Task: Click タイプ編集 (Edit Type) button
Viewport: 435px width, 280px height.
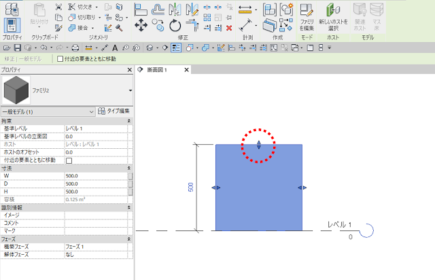Action: pos(114,111)
